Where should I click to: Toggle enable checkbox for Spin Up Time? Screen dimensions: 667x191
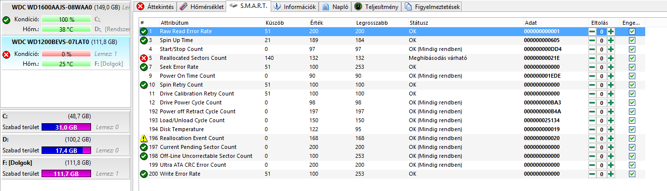coord(631,40)
